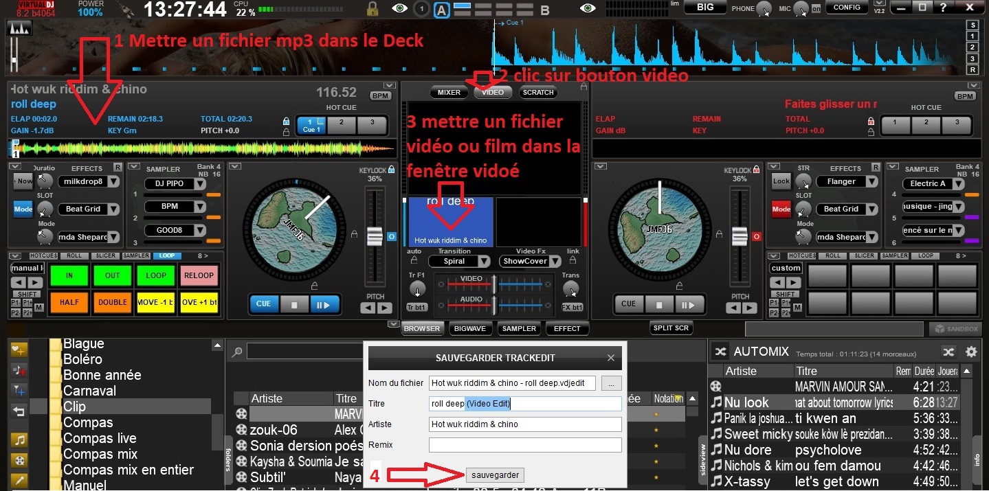Open the EFFECT panel tab
989x491 pixels.
coord(567,328)
